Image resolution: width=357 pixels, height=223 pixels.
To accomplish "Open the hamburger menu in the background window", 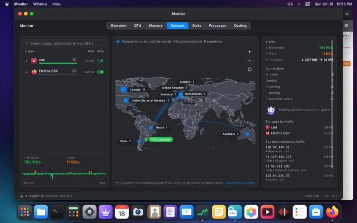I will pos(346,26).
